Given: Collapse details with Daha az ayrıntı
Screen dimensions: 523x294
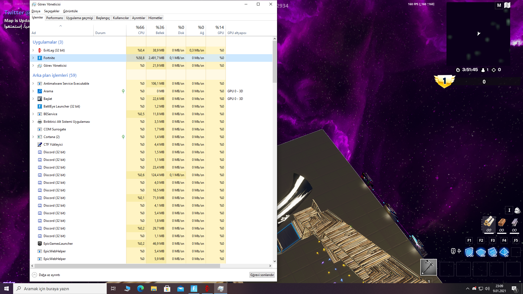Looking at the screenshot, I should 46,275.
